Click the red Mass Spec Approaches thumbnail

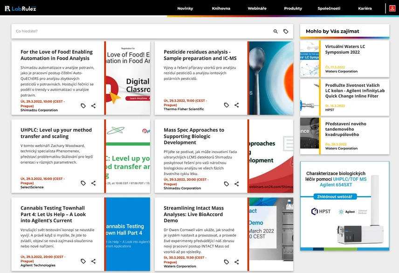pyautogui.click(x=271, y=156)
